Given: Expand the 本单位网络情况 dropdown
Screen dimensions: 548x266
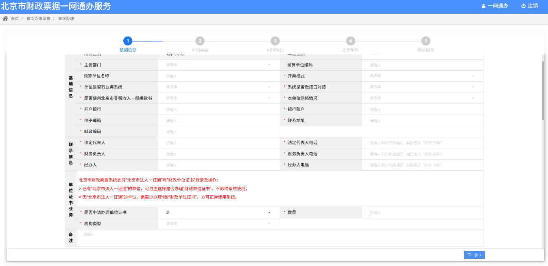Looking at the screenshot, I should [x=422, y=98].
